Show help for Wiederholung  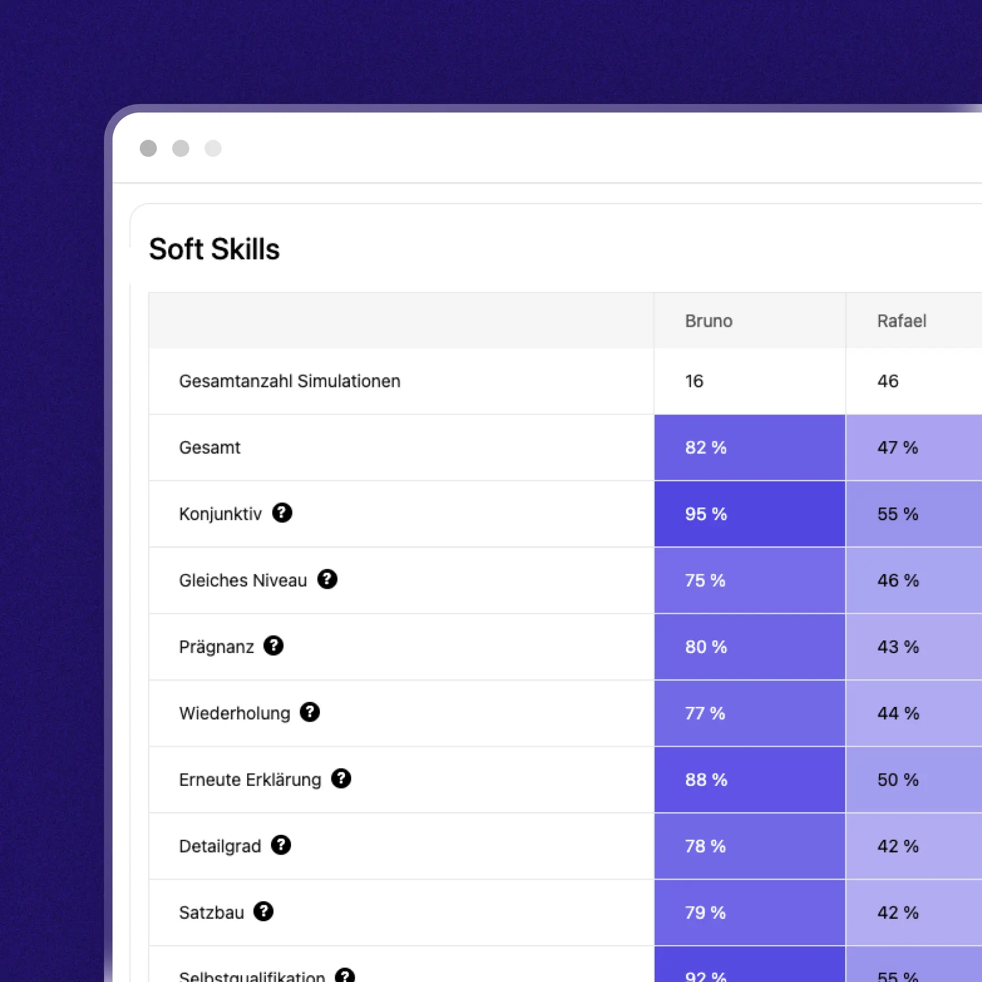[310, 712]
